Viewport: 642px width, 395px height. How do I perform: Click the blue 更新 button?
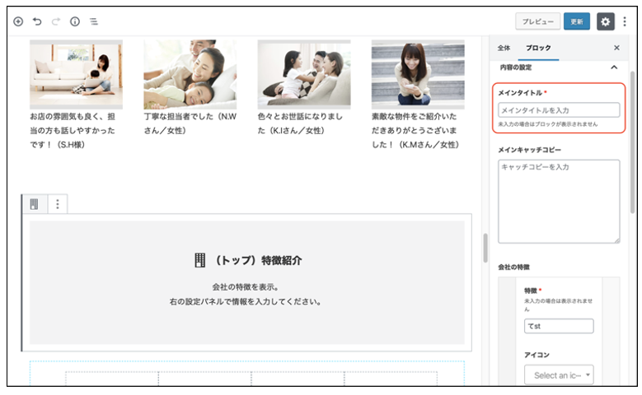pos(577,21)
